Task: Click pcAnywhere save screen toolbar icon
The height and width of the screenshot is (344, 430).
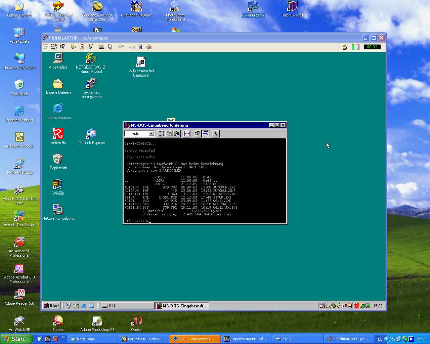Action: pyautogui.click(x=110, y=47)
